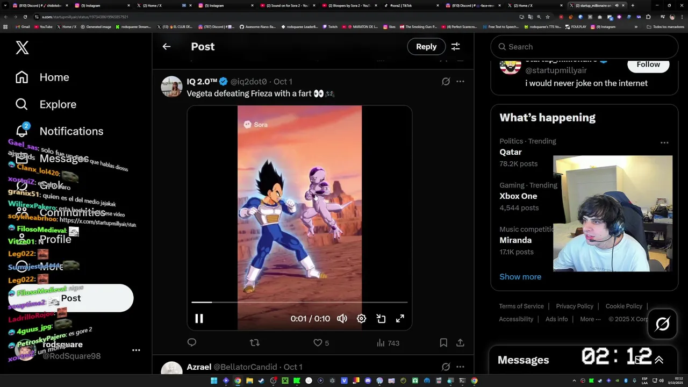
Task: Open Terms of Service link
Action: click(521, 306)
